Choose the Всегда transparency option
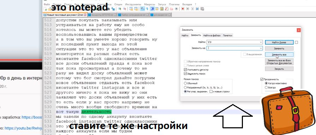The width and height of the screenshot is (316, 135). [266, 88]
